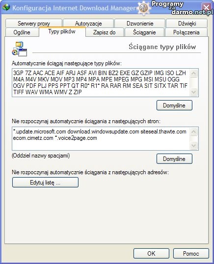Reset sites list with the lower Domyślne button
Viewport: 214px width, 264px height.
pyautogui.click(x=174, y=159)
